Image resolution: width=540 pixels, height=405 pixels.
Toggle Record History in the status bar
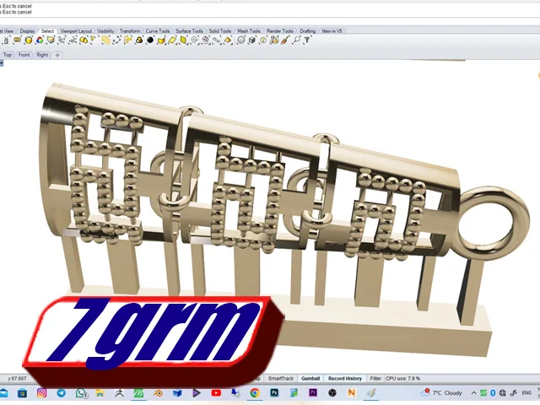[x=345, y=379]
